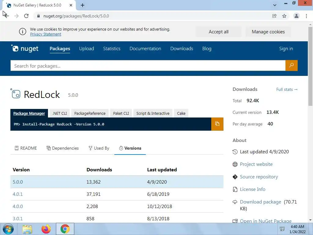Click the network tray icon
Screen dimensions: 313x235
[282, 229]
